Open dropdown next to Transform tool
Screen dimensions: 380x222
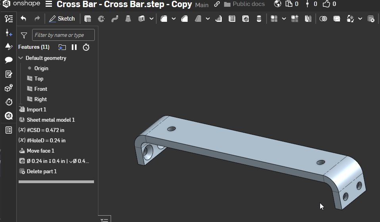(x=360, y=19)
